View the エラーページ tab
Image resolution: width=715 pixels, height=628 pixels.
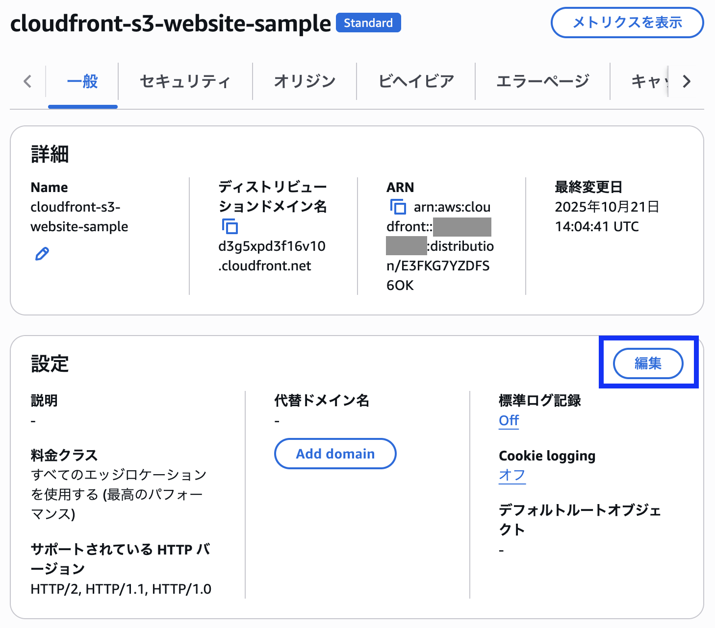pyautogui.click(x=543, y=81)
